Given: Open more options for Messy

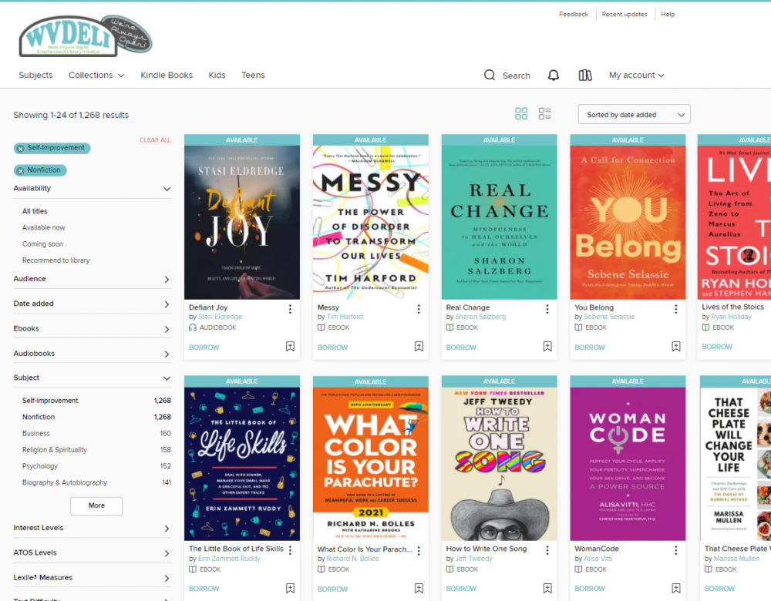Looking at the screenshot, I should click(419, 309).
